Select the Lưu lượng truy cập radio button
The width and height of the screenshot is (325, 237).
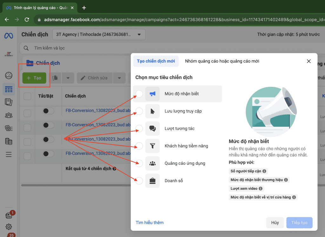coord(139,111)
